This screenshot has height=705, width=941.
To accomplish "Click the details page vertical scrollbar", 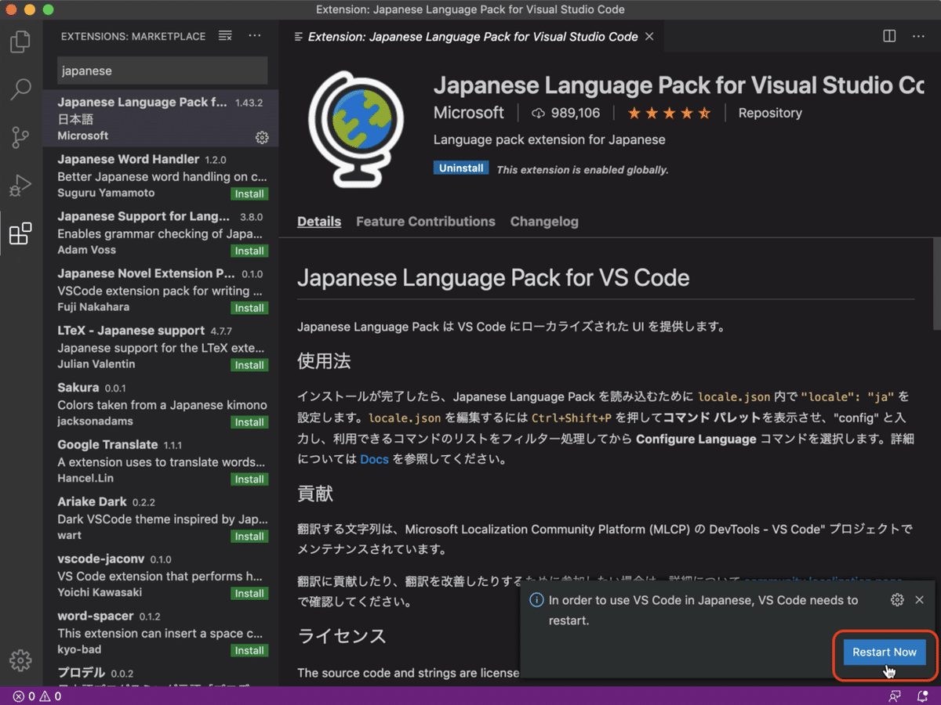I will point(936,285).
